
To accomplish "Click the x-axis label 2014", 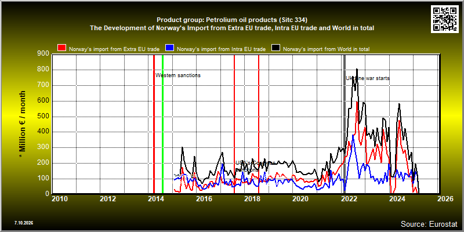I will tap(156, 199).
